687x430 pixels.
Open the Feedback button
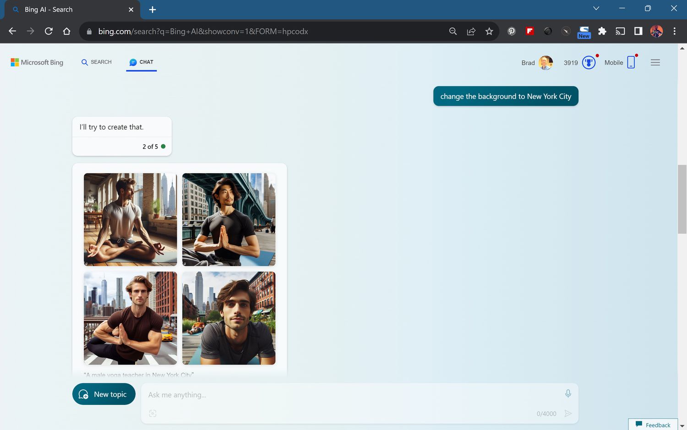click(x=653, y=425)
